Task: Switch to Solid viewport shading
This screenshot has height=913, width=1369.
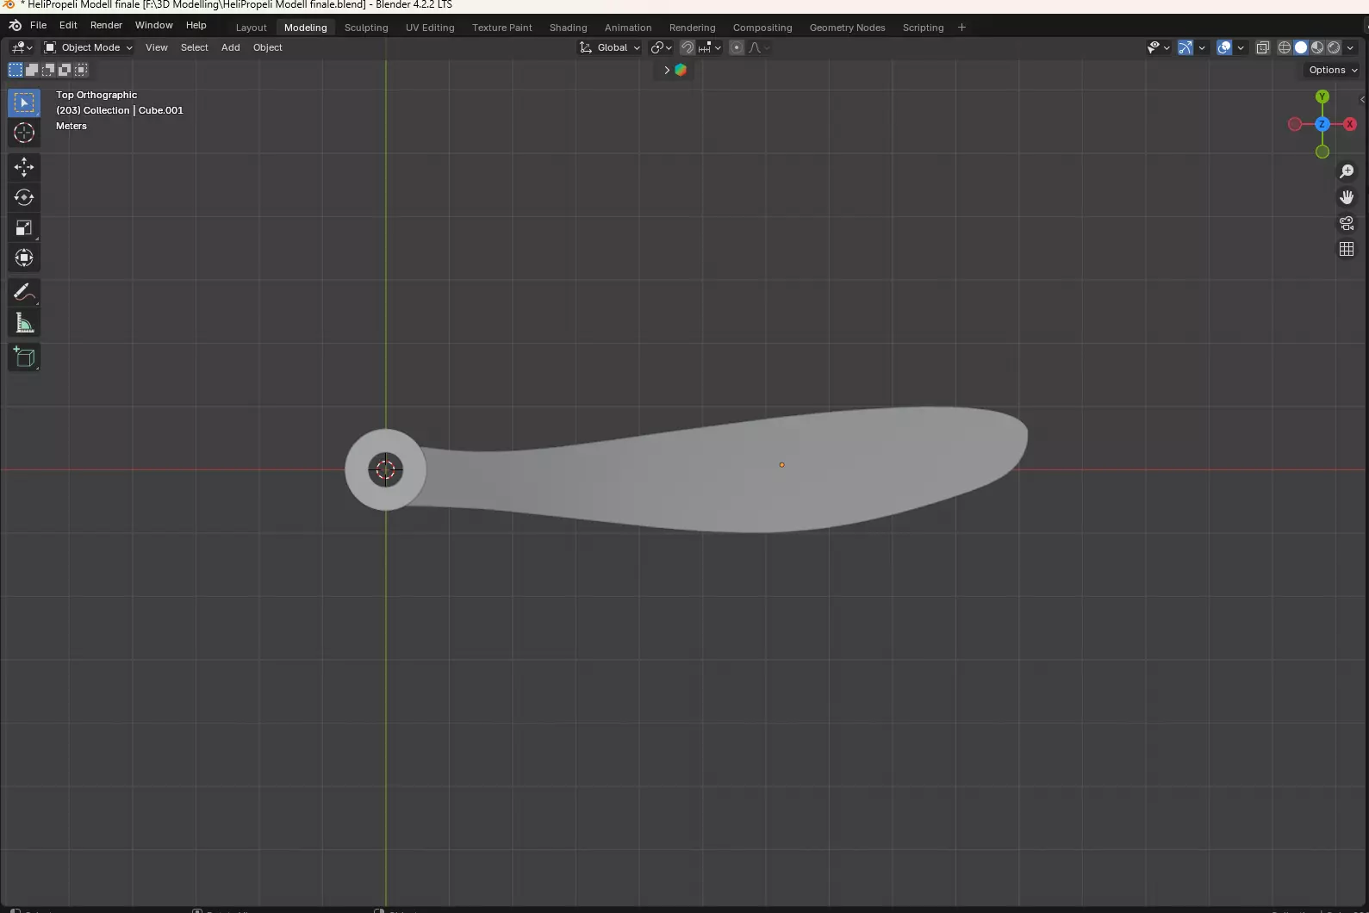Action: tap(1301, 47)
